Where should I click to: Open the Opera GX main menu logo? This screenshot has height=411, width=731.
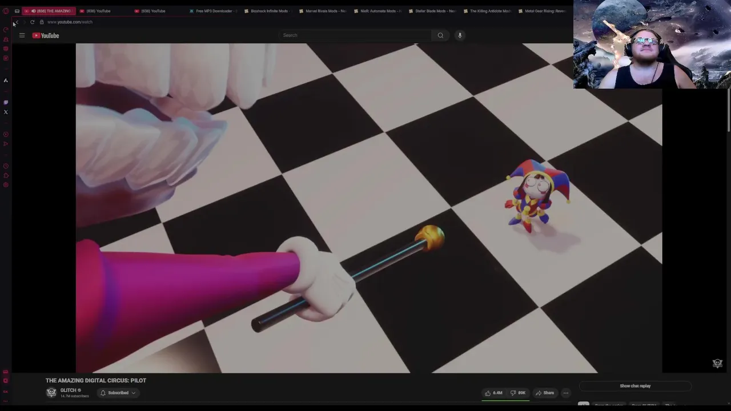click(x=6, y=11)
